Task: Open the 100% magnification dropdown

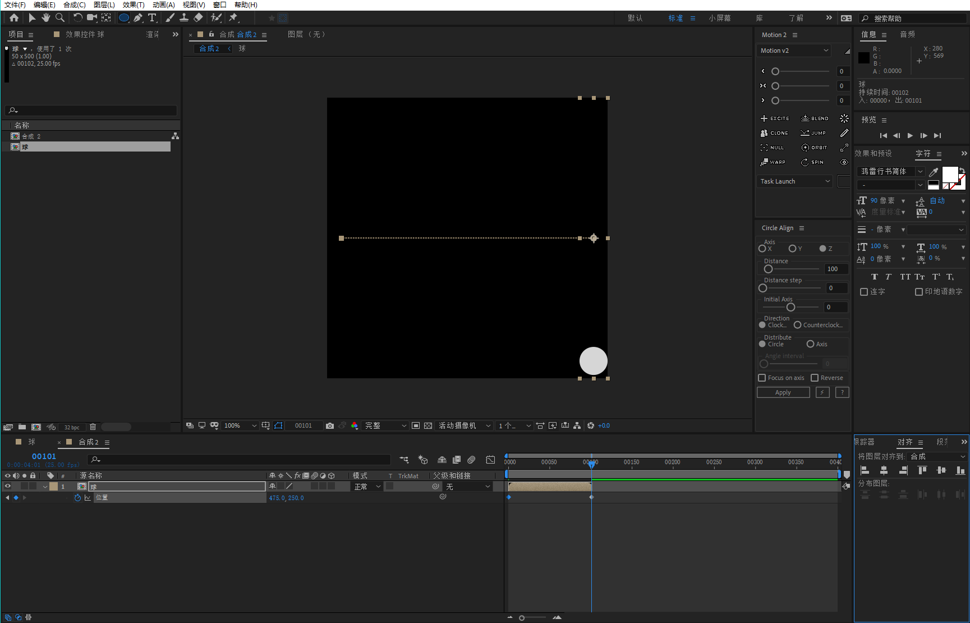Action: 240,425
